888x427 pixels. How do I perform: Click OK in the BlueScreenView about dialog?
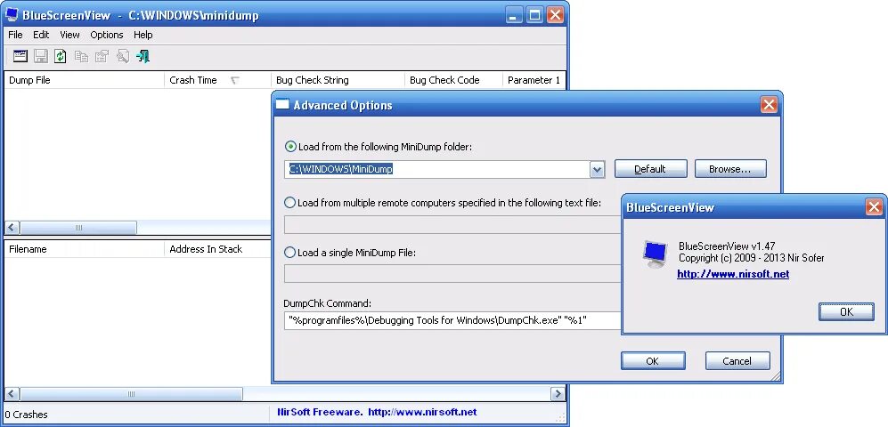(x=846, y=311)
